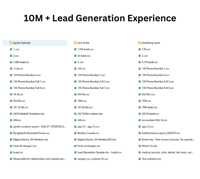The height and width of the screenshot is (179, 200).
Task: Click Excel icon beside Tool websites.xlsx
Action: (x=140, y=159)
